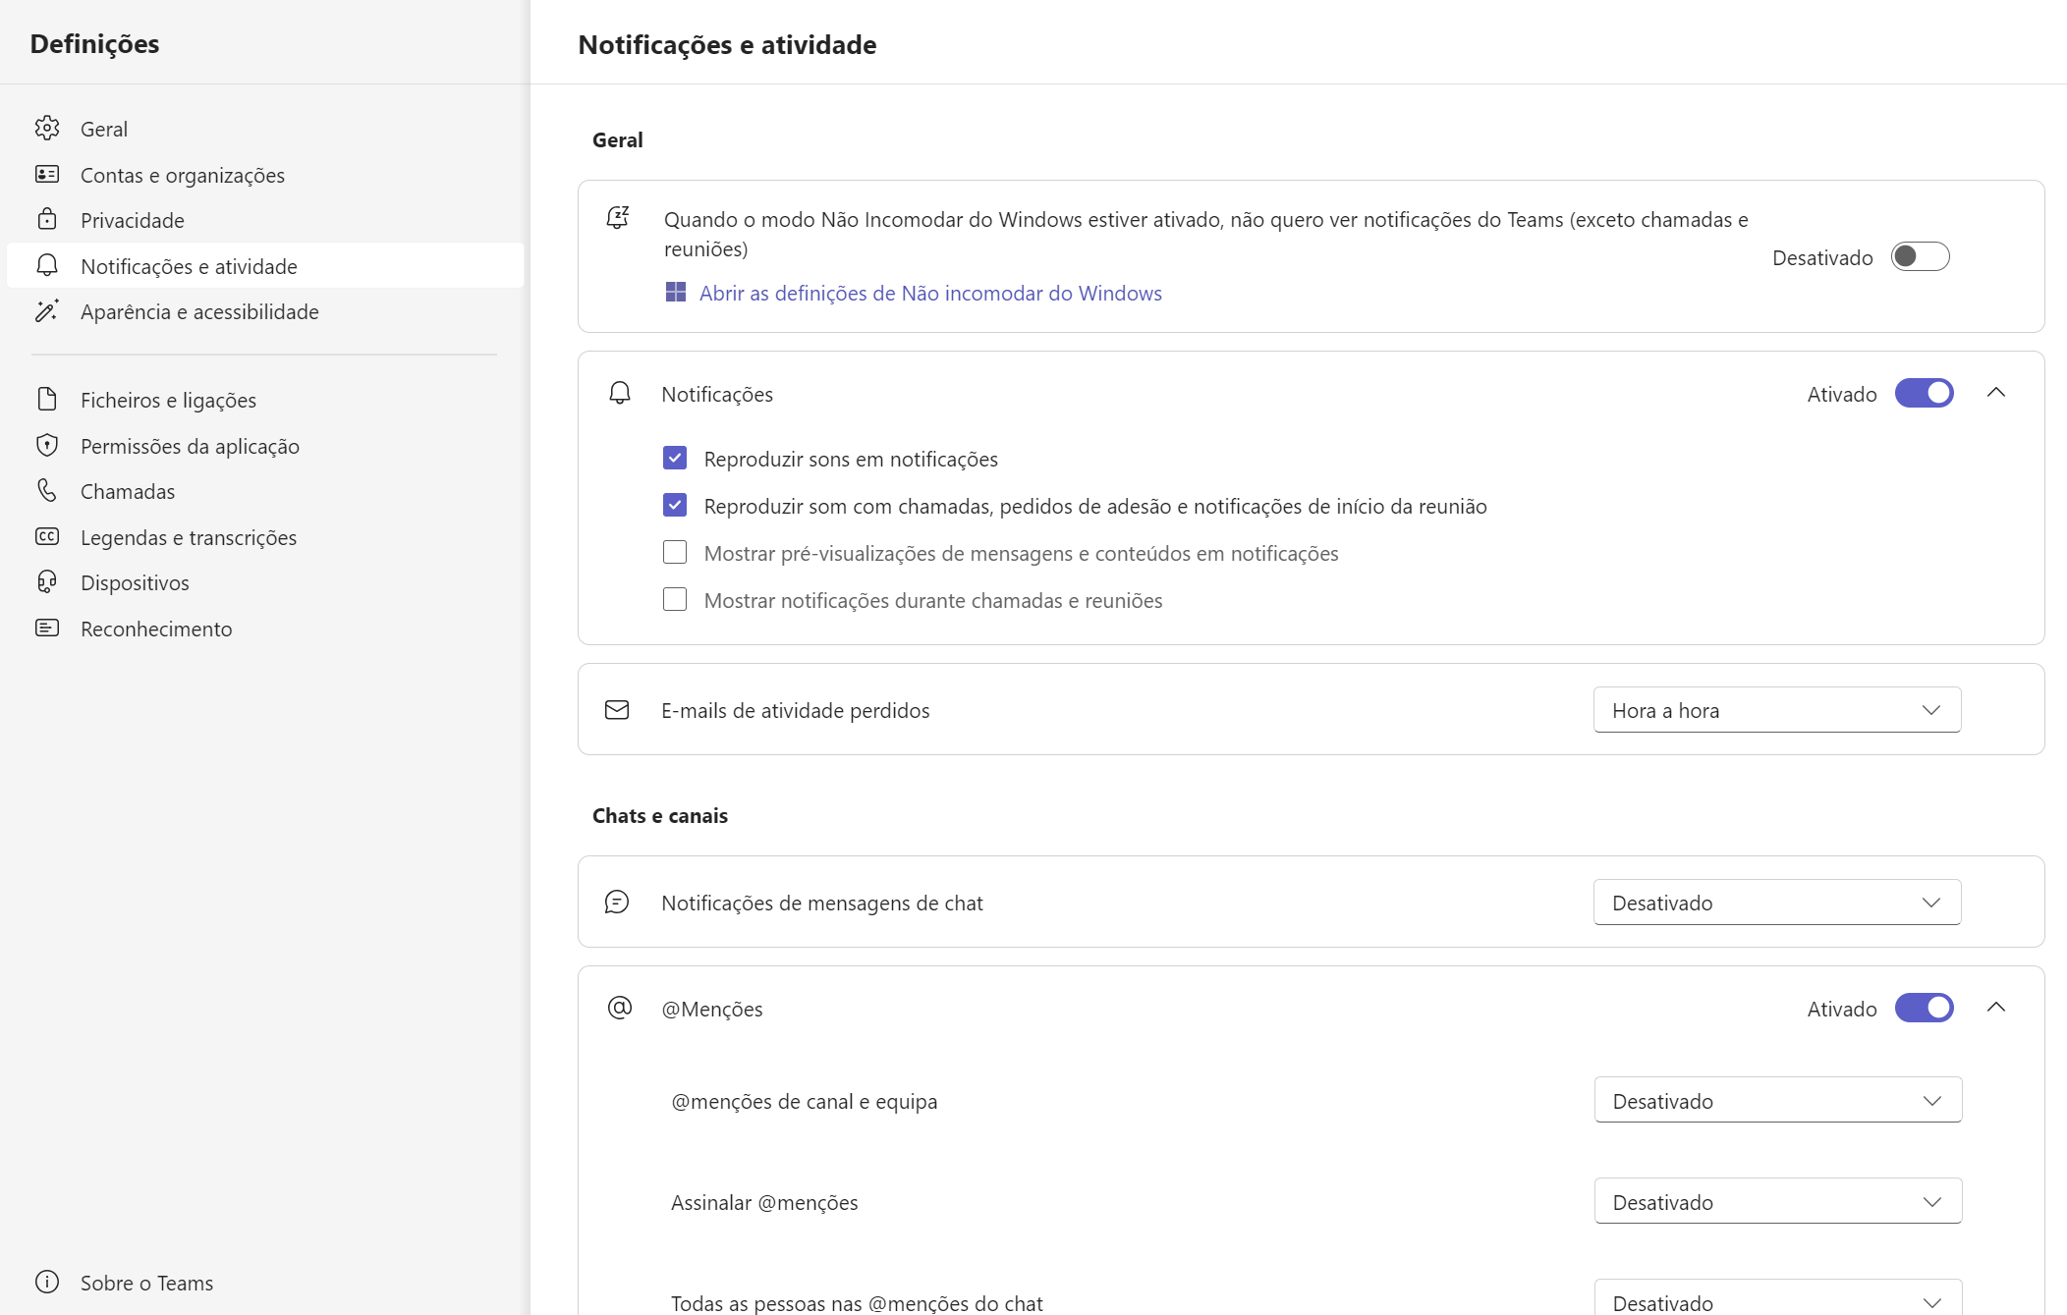The height and width of the screenshot is (1315, 2067).
Task: Select the Notificações e atividade bell icon
Action: 47,265
